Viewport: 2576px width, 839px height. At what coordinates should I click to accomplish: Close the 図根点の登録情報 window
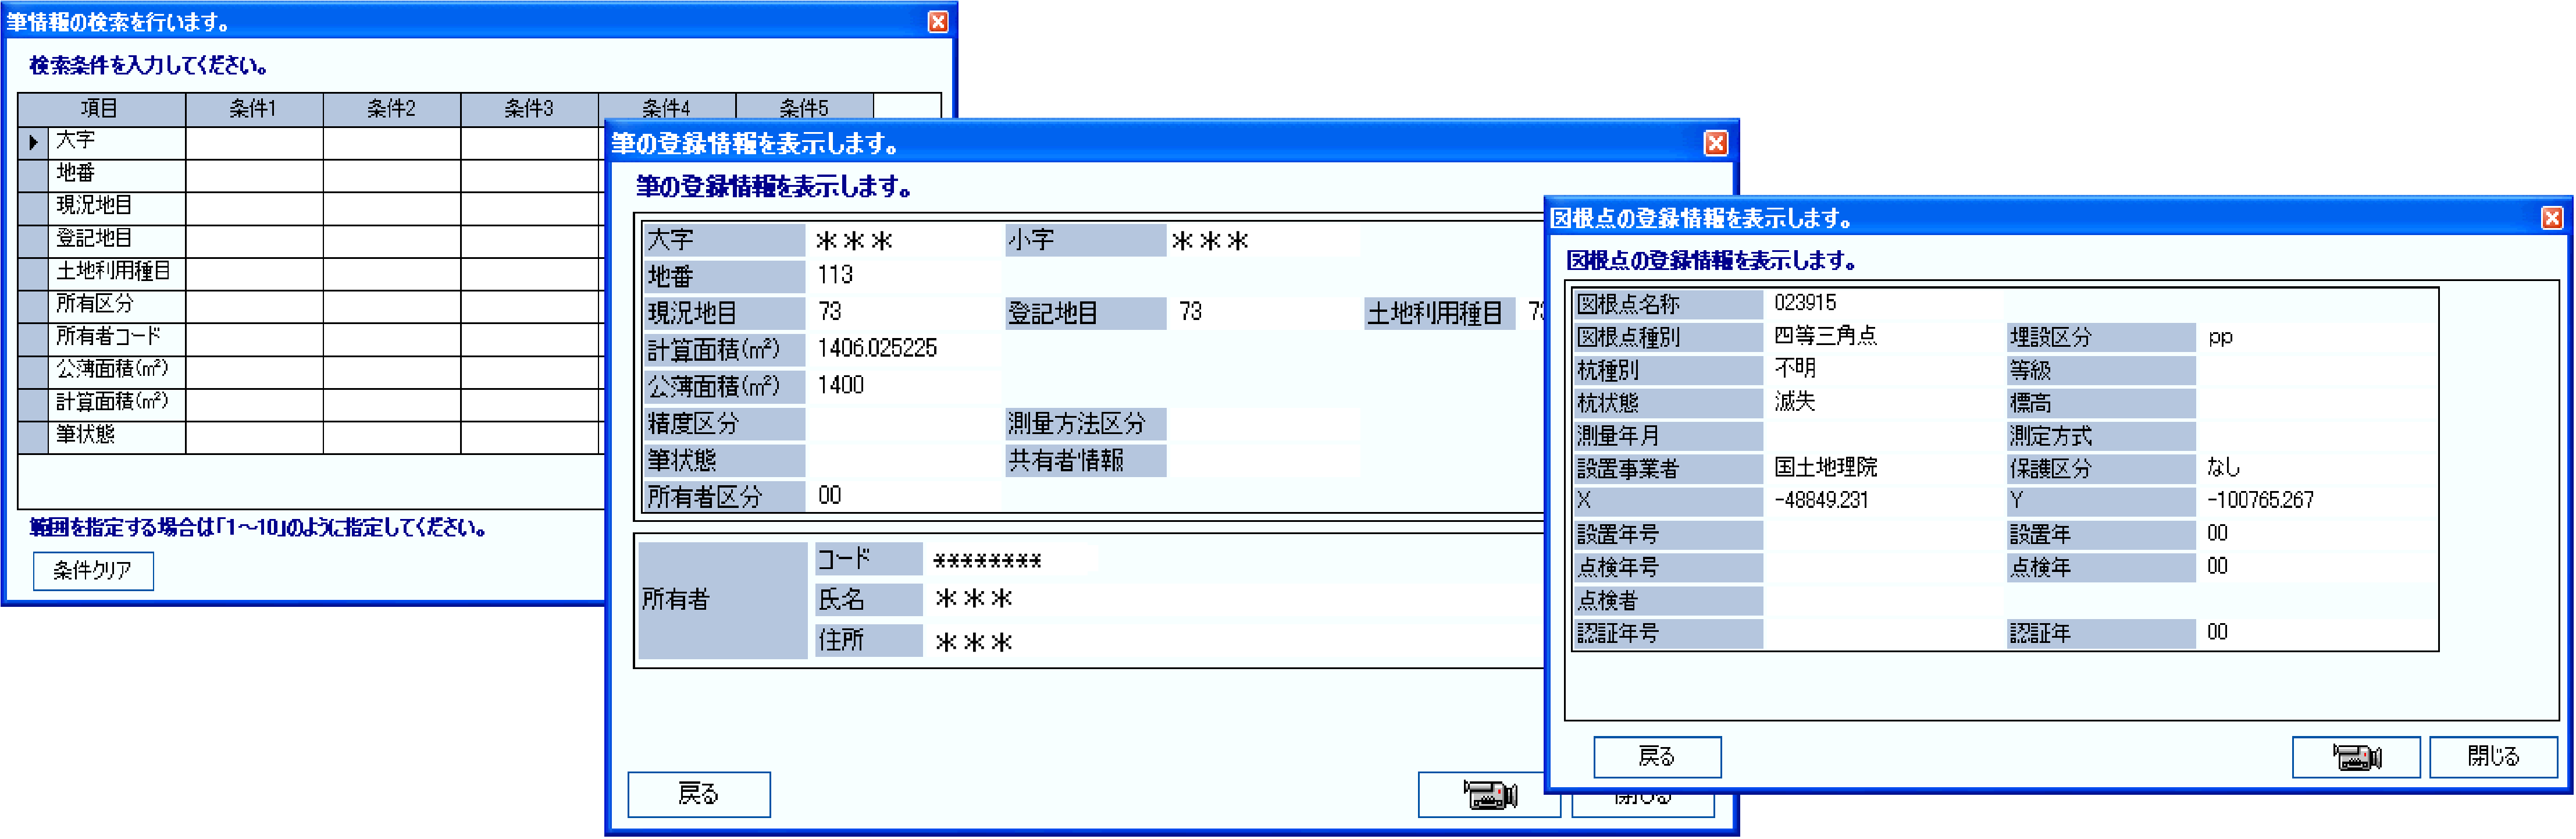pos(2552,218)
